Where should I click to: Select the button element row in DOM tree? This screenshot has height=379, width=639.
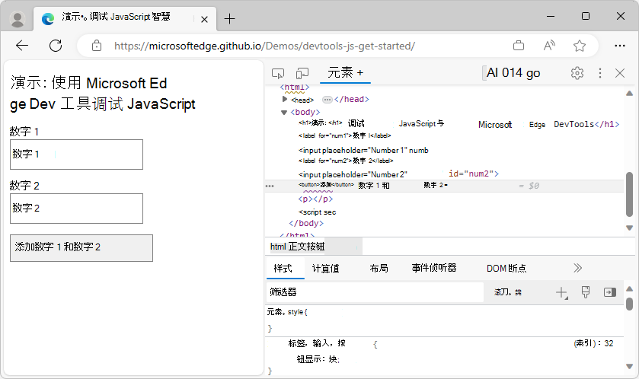pyautogui.click(x=444, y=186)
